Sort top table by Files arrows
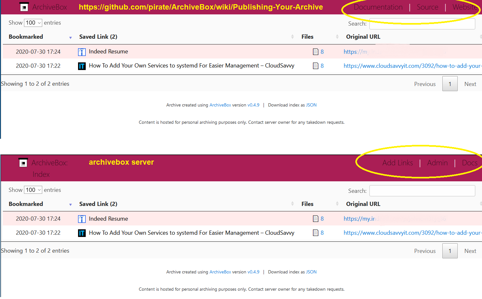 pos(337,37)
